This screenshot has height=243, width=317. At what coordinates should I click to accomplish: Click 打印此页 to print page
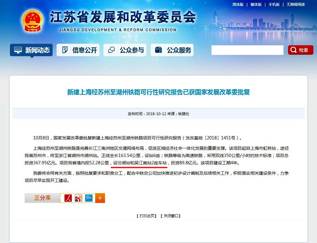coord(146,216)
